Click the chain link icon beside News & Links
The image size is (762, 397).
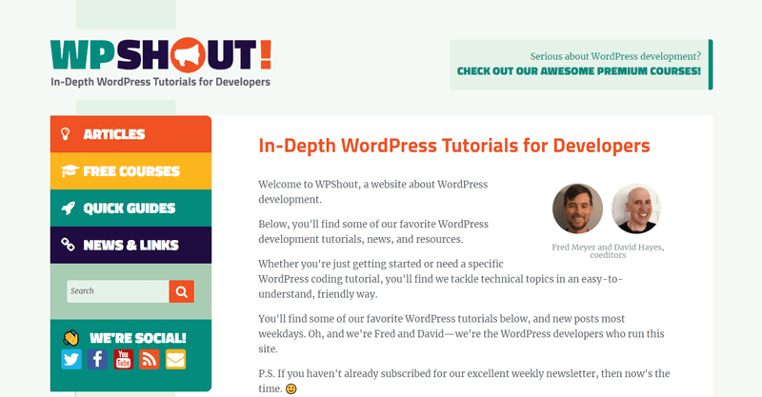68,245
